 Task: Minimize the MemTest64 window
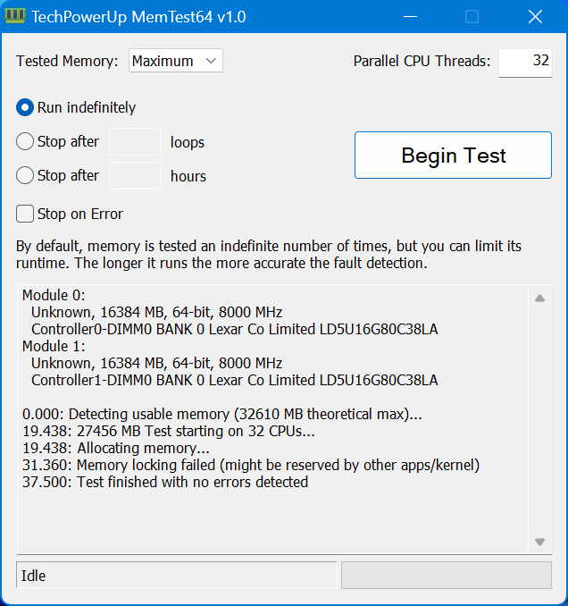[x=410, y=17]
